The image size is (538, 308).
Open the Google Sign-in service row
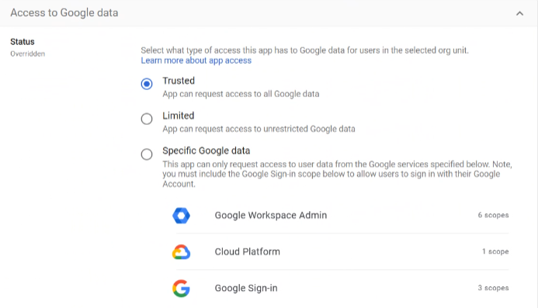pos(340,288)
